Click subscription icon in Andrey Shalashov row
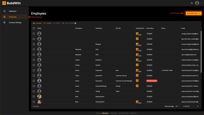 click(x=137, y=60)
